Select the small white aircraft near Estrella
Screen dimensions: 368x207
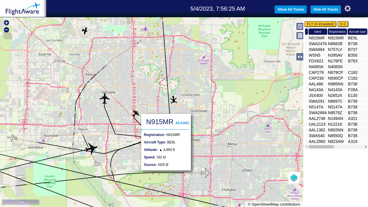[96, 164]
